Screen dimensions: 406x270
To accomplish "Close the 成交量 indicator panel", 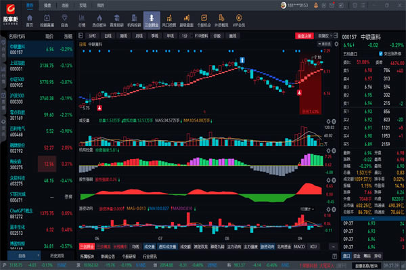I will click(x=334, y=121).
